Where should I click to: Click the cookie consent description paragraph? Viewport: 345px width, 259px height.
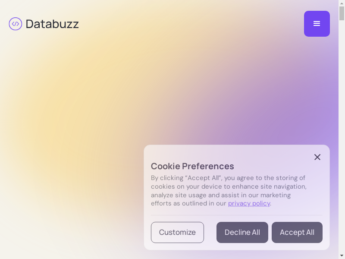pos(229,191)
